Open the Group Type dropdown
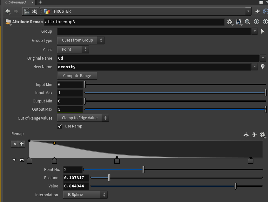This screenshot has height=202, width=268. point(81,40)
